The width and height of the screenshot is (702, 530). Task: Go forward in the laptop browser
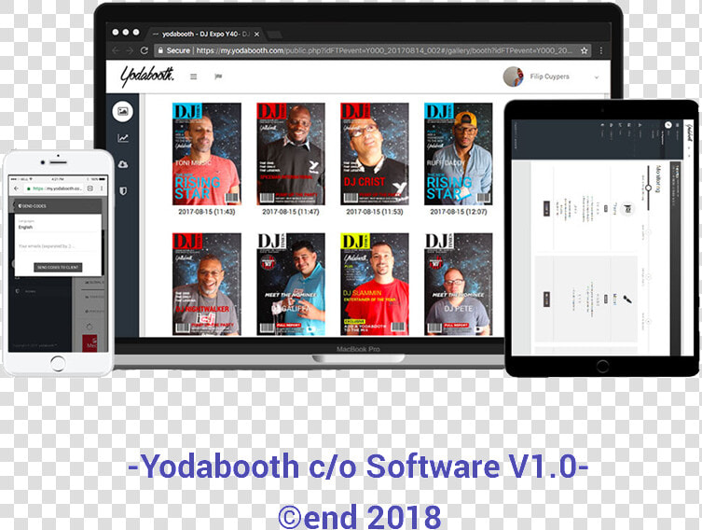130,50
